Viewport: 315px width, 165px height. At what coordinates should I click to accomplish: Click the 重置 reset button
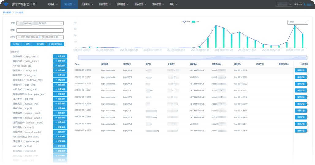tap(27, 44)
